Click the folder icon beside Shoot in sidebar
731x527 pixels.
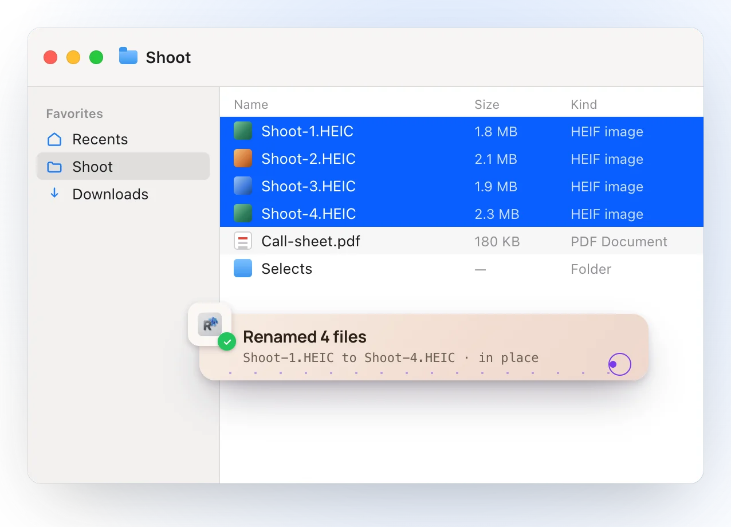point(54,167)
